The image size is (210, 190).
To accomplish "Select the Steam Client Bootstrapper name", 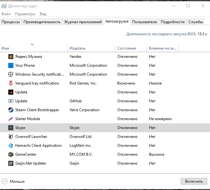I will click(37, 110).
